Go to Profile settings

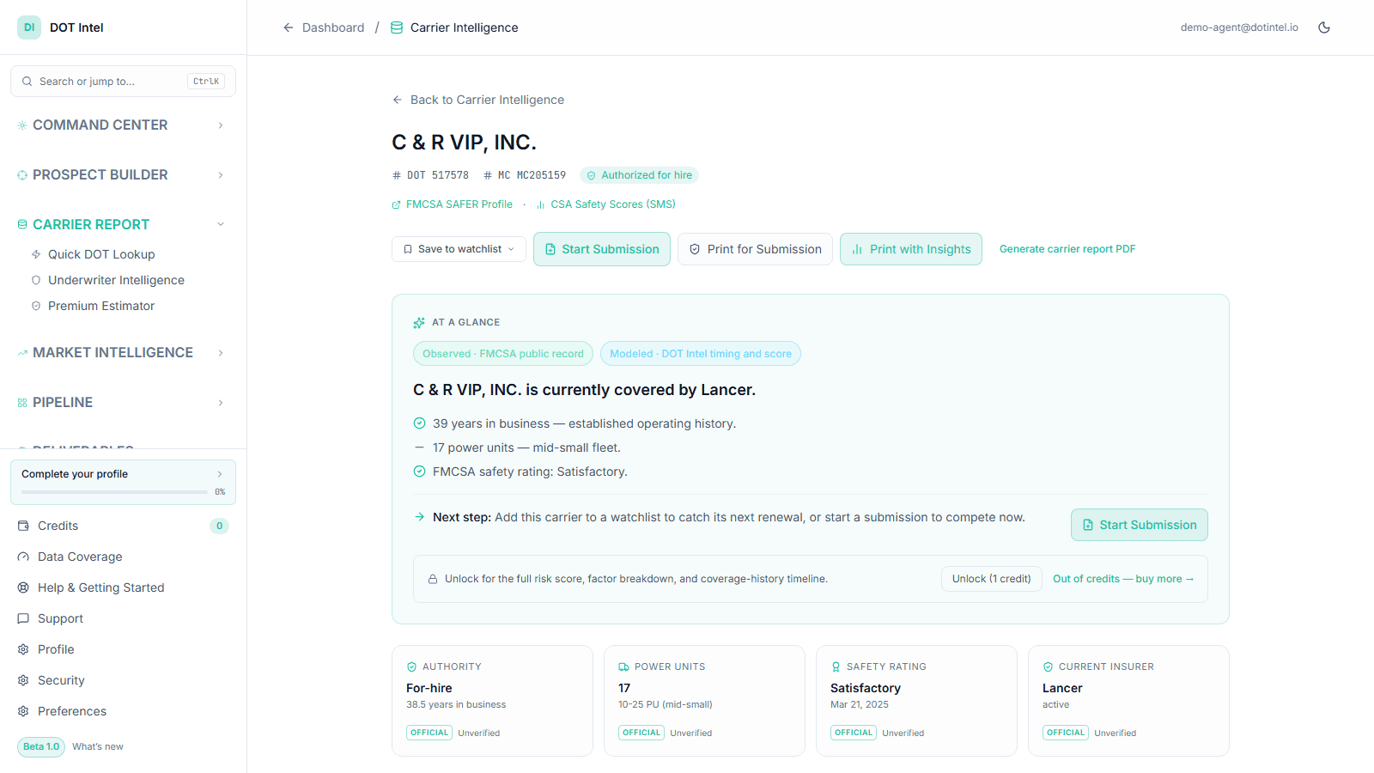[56, 649]
